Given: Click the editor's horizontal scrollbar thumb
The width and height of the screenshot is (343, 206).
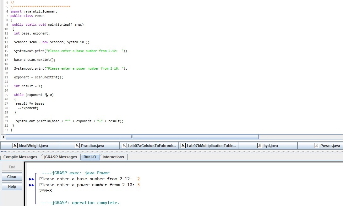Looking at the screenshot, I should click(132, 137).
